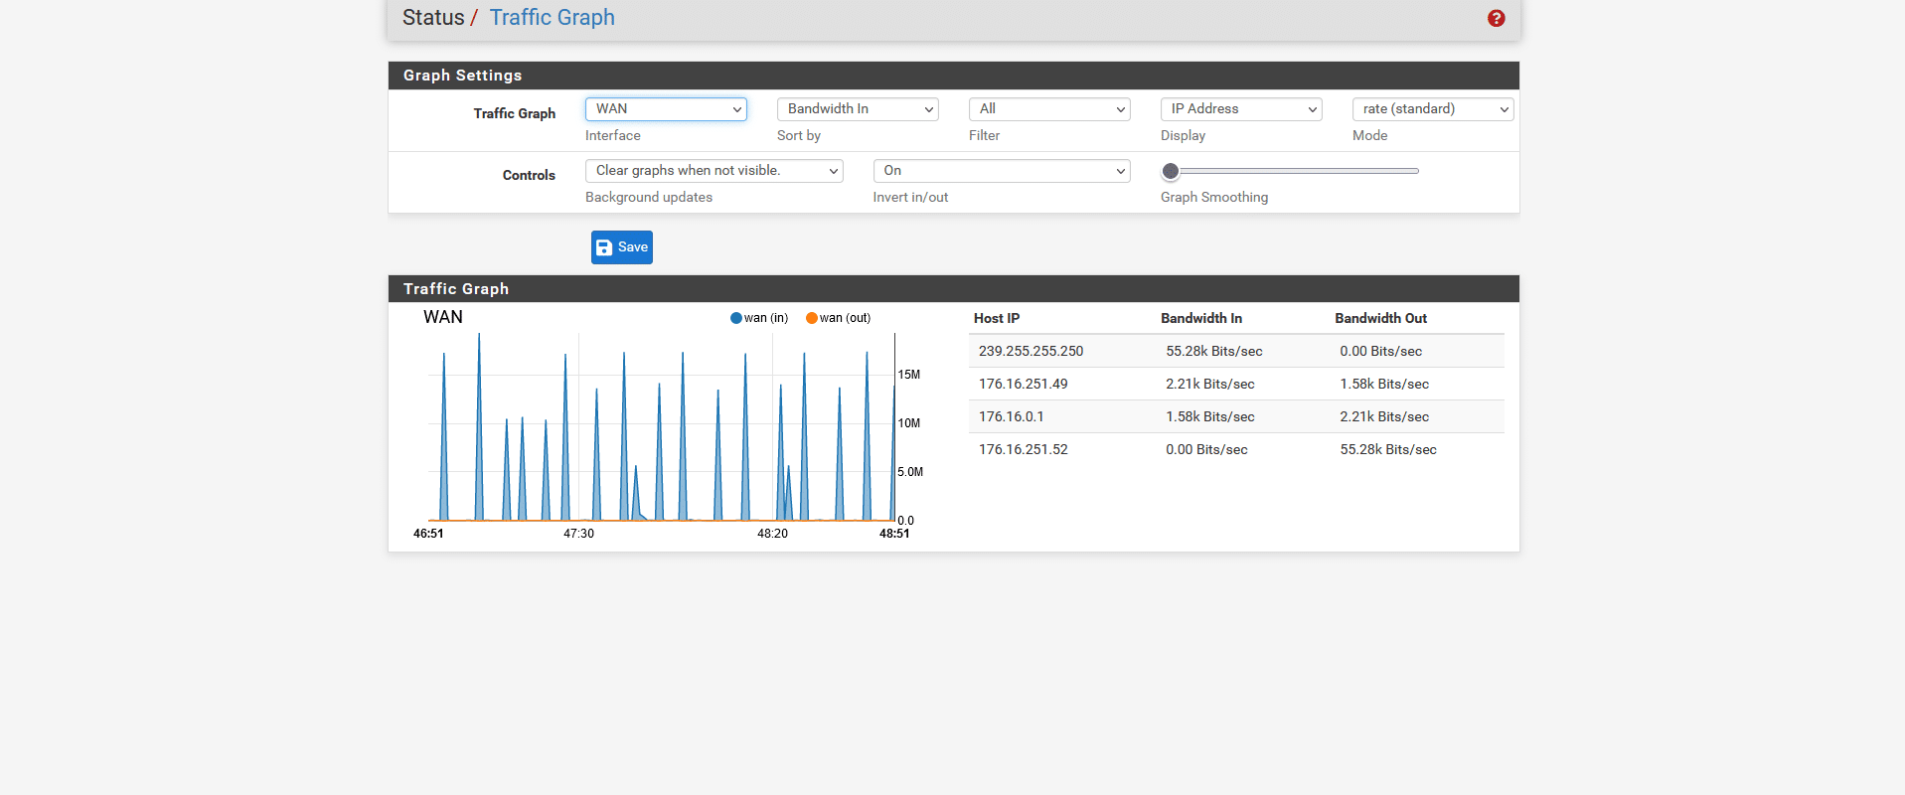This screenshot has height=795, width=1905.
Task: Toggle the wan (out) legend series
Action: (839, 318)
